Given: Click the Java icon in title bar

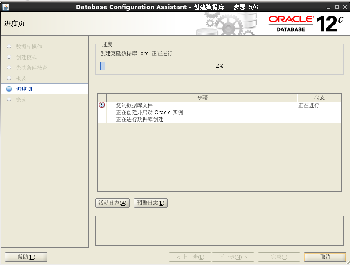Looking at the screenshot, I should pyautogui.click(x=6, y=7).
